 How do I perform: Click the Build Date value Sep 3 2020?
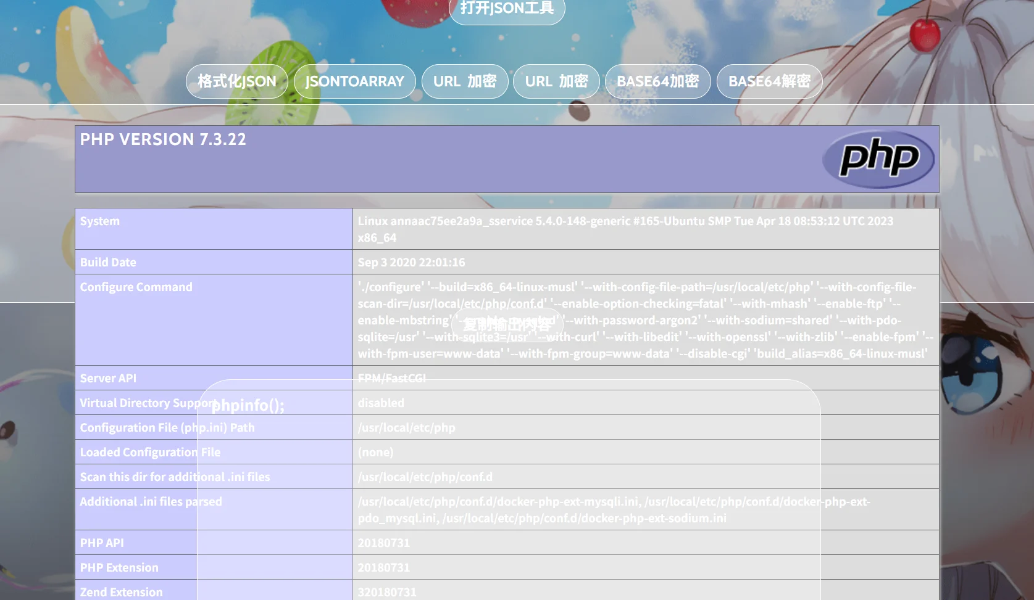pyautogui.click(x=411, y=262)
